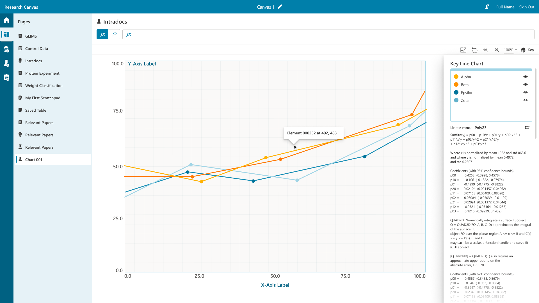
Task: Hide the Alpha series with eye icon
Action: tap(526, 77)
